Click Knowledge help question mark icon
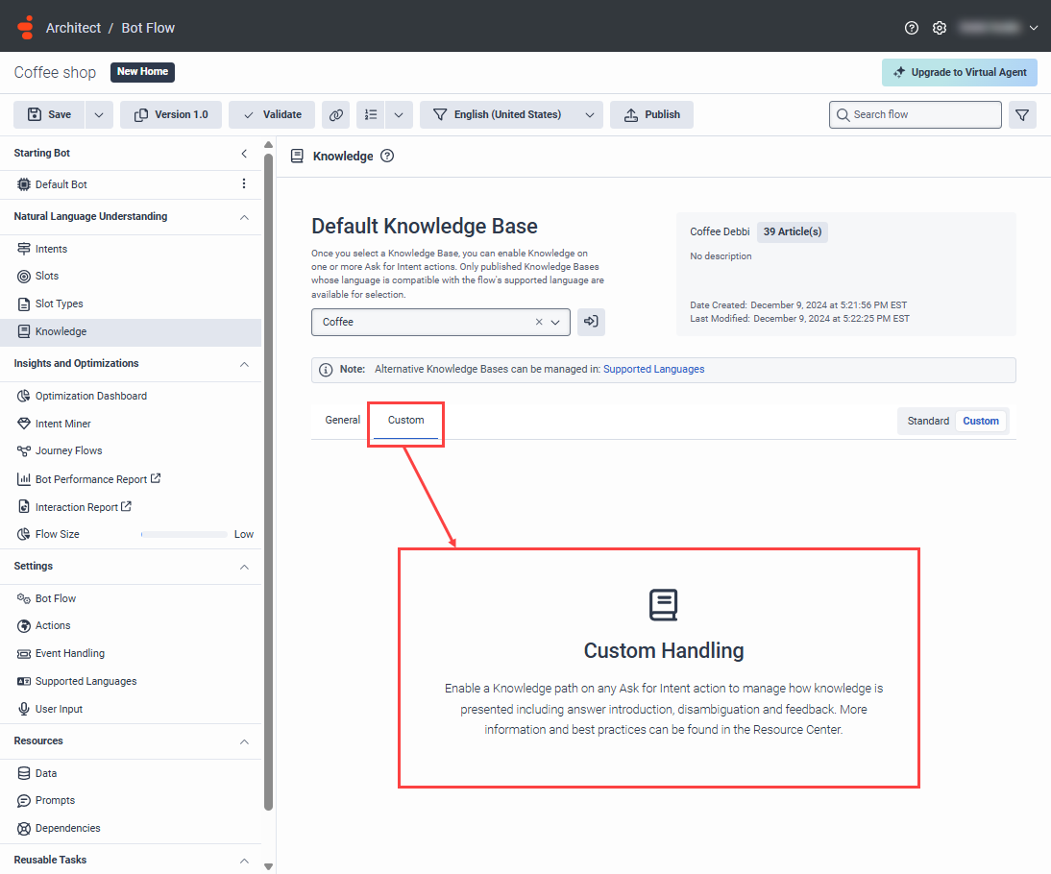Image resolution: width=1051 pixels, height=874 pixels. tap(387, 157)
